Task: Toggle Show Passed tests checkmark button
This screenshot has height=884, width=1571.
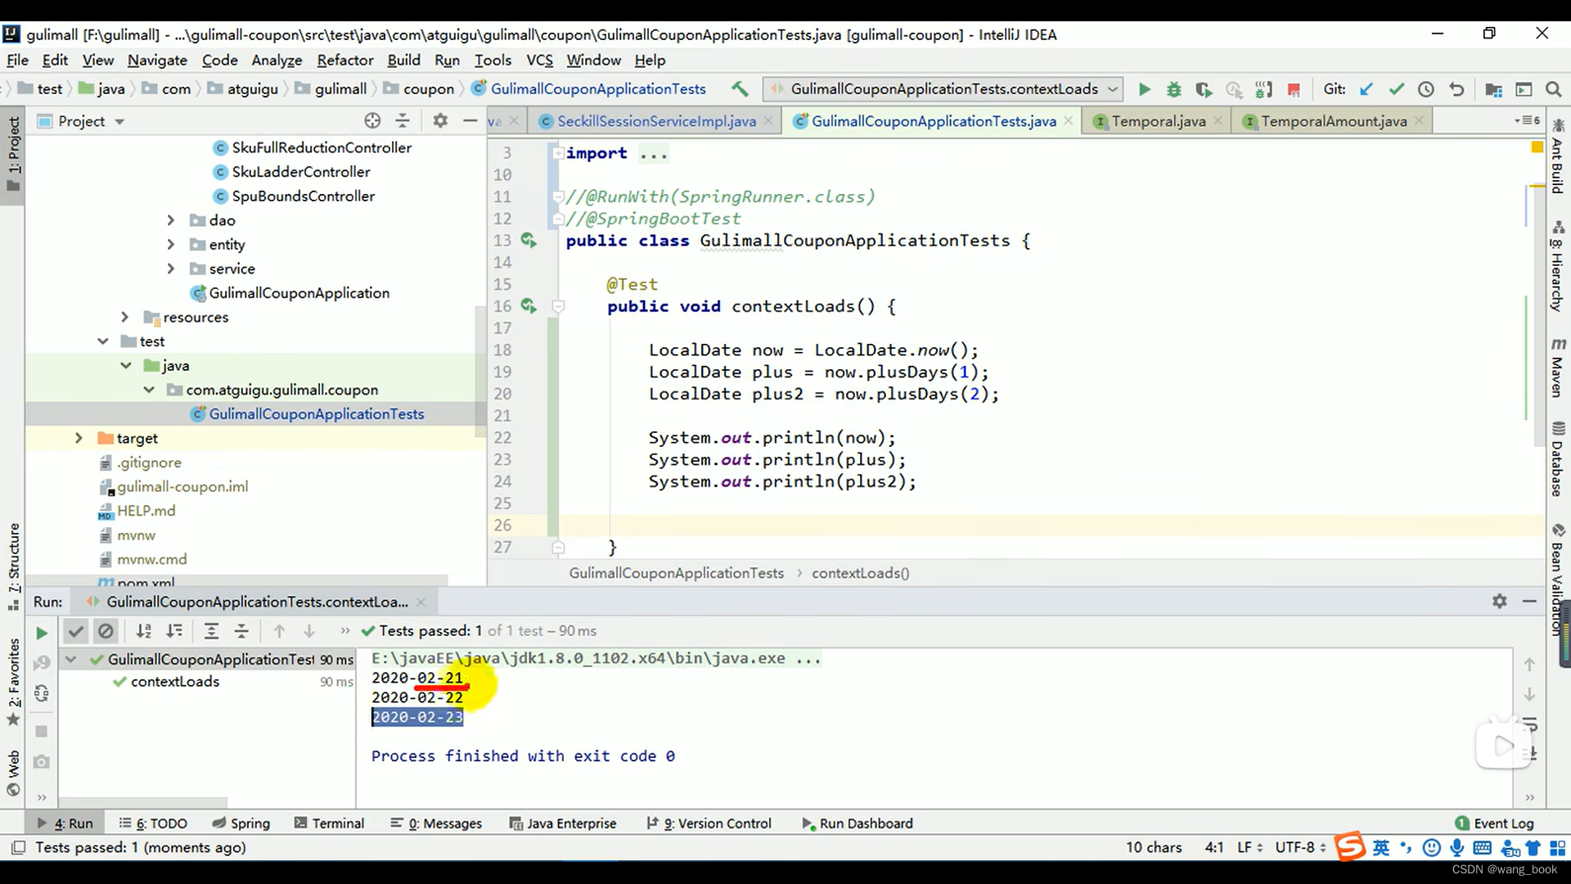Action: (75, 631)
